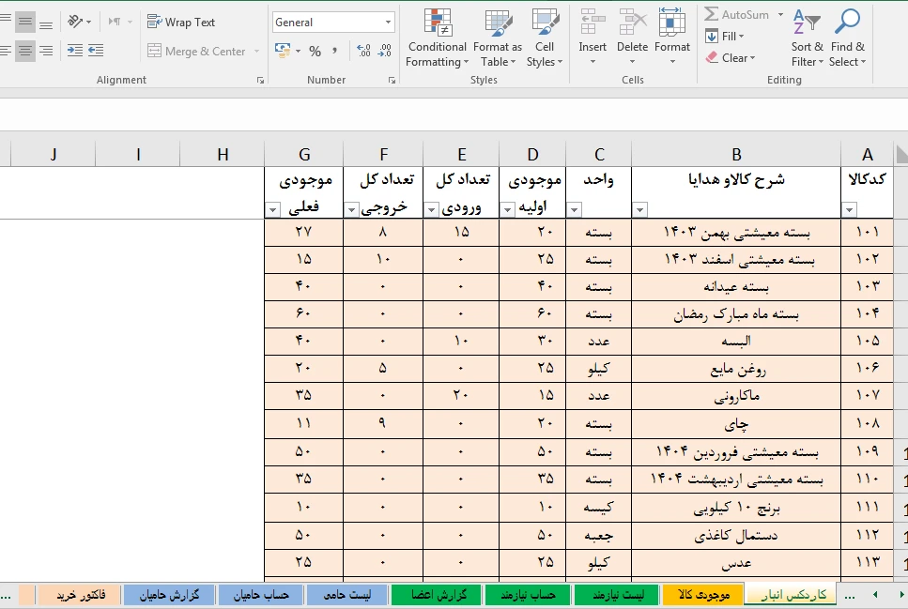Select column G header
The image size is (908, 609).
click(x=303, y=155)
